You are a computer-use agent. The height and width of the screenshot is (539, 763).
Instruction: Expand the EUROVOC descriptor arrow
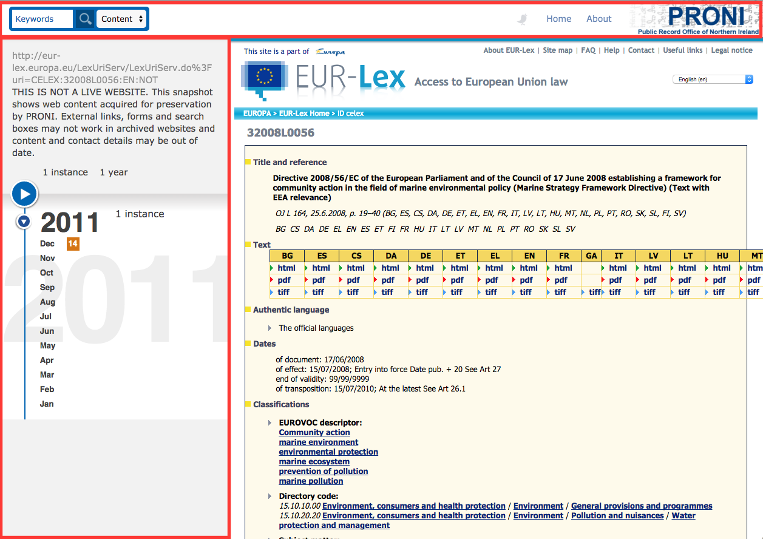pos(270,422)
